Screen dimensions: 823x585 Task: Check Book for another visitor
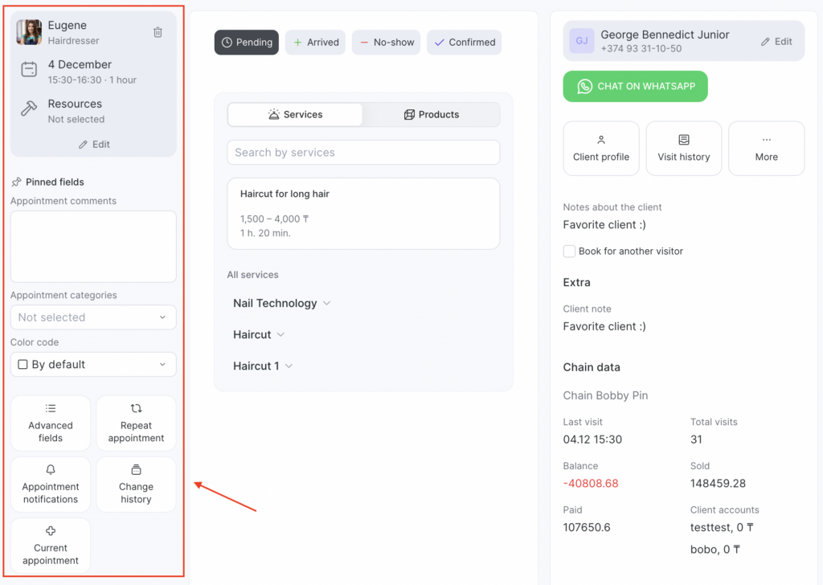click(570, 252)
